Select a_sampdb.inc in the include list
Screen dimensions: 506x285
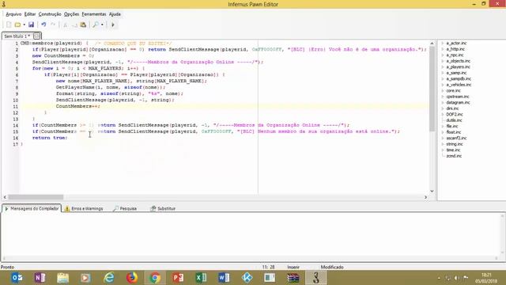pos(459,79)
